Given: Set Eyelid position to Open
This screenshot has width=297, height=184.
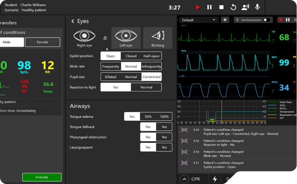Looking at the screenshot, I should (111, 56).
